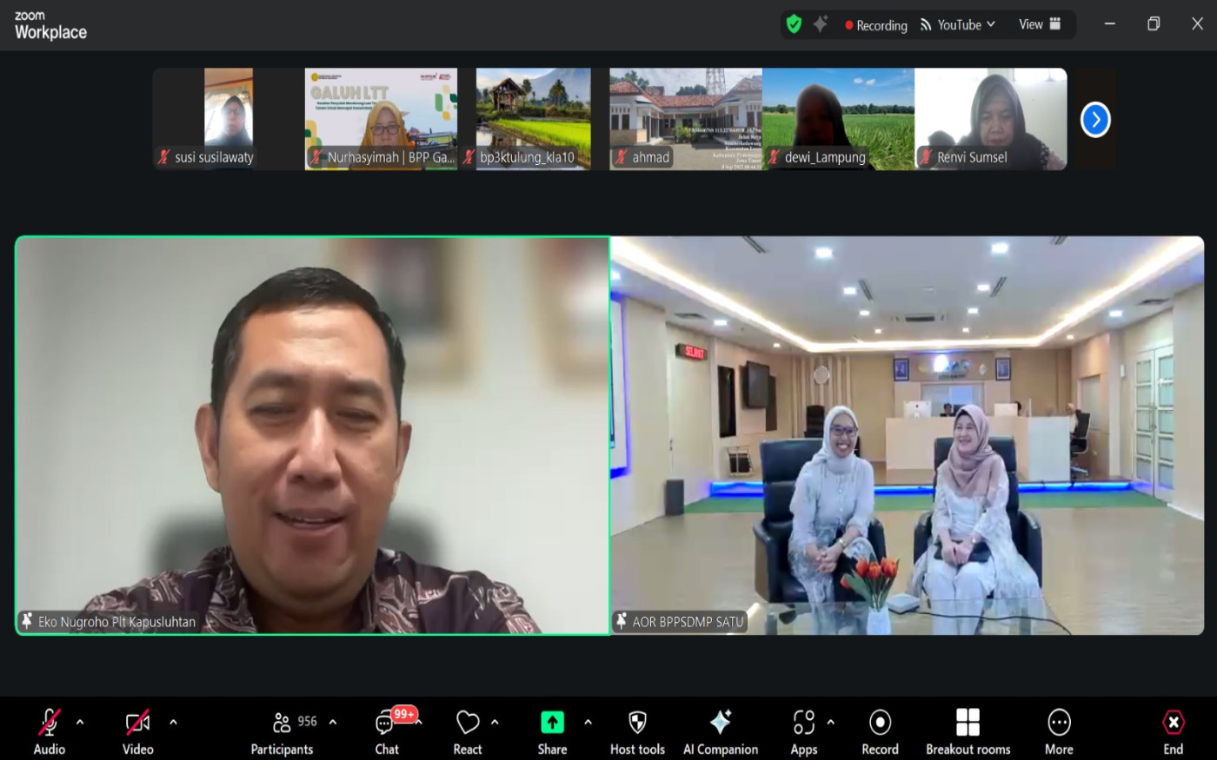This screenshot has height=760, width=1217.
Task: Open the View layout menu
Action: [1040, 24]
